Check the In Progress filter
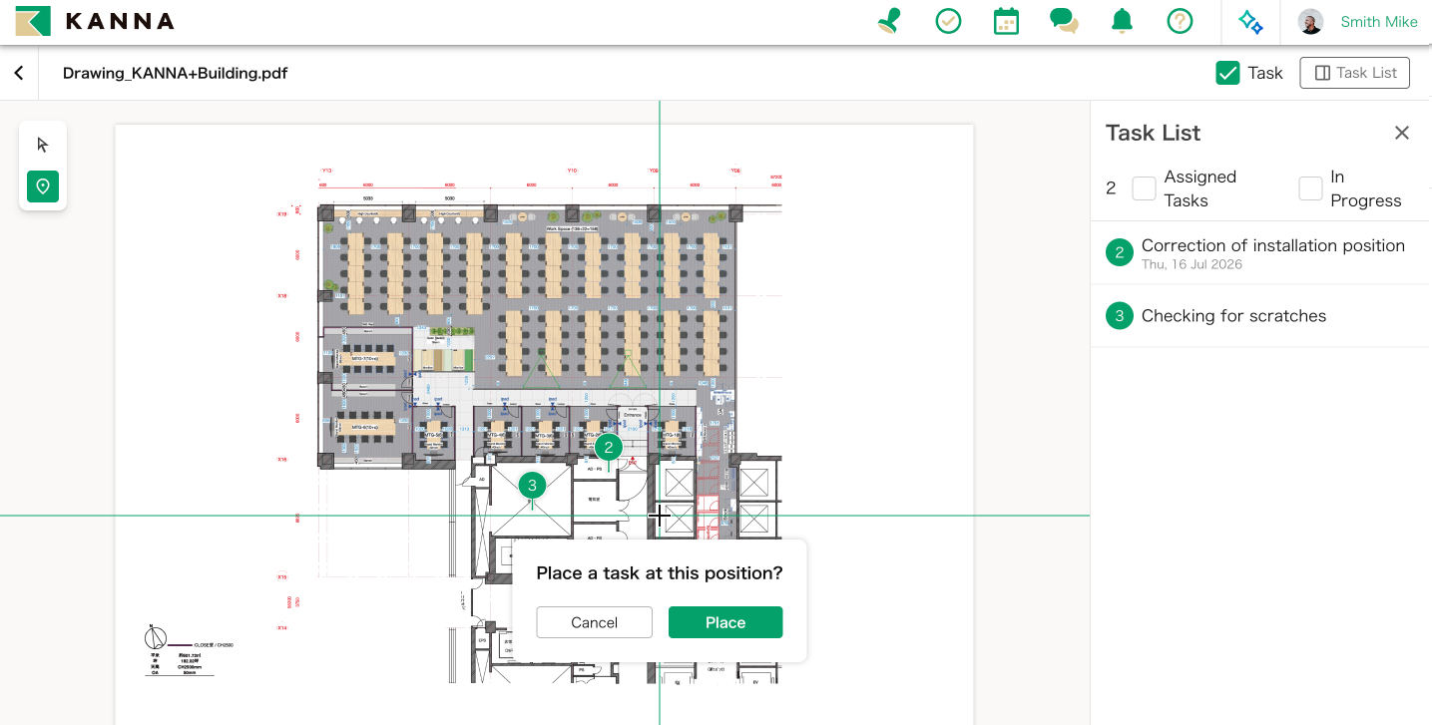The height and width of the screenshot is (725, 1432). [x=1310, y=188]
